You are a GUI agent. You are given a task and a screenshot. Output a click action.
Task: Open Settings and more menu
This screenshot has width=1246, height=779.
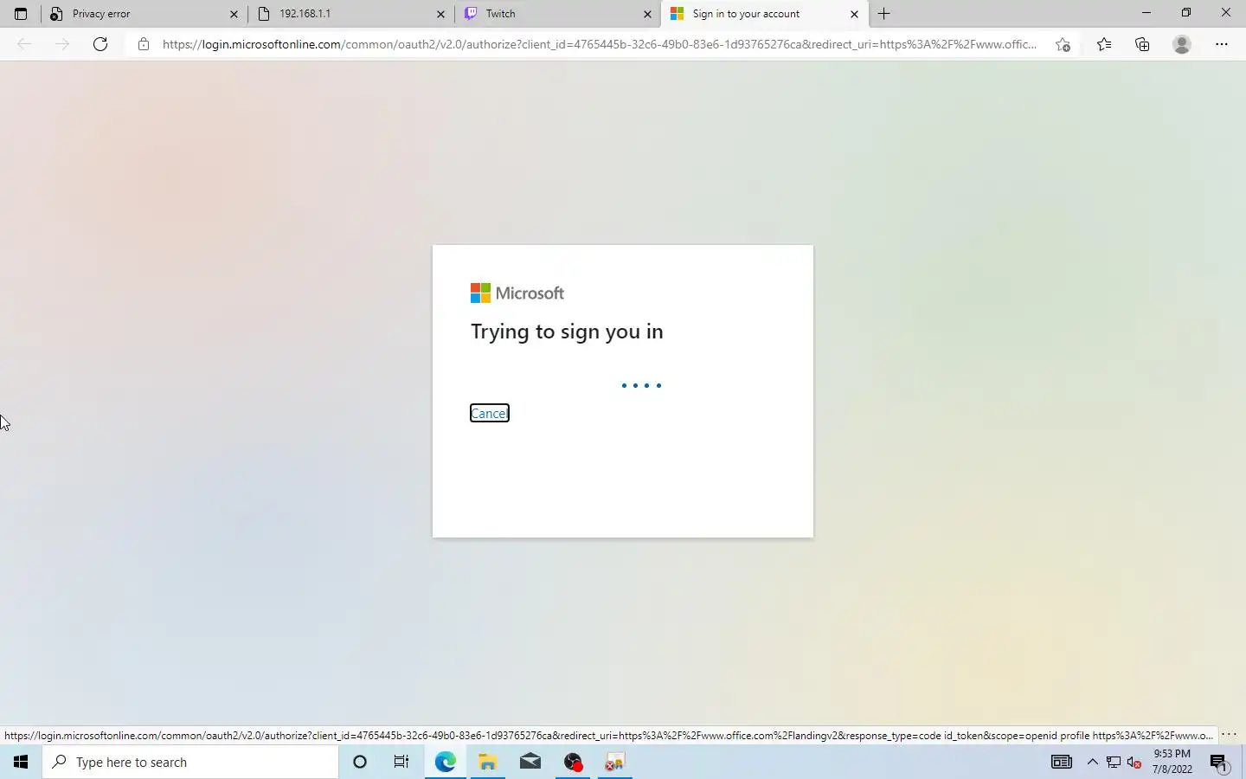click(x=1222, y=44)
